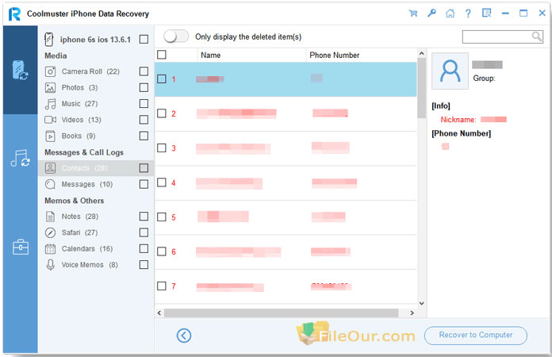This screenshot has width=552, height=357.
Task: Check the Contacts checkbox
Action: pos(144,168)
